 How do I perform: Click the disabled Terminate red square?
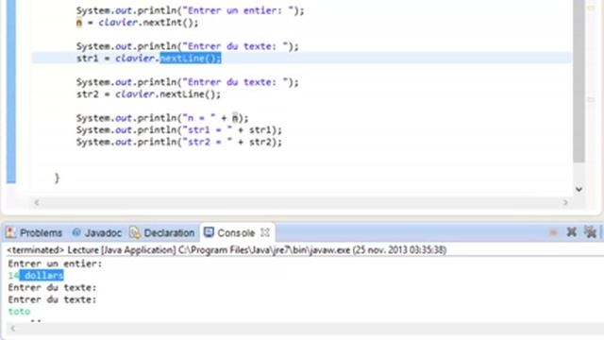[553, 232]
